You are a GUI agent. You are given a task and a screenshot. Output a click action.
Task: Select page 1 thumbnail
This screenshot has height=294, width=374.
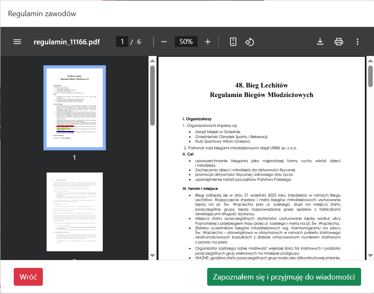(x=74, y=108)
